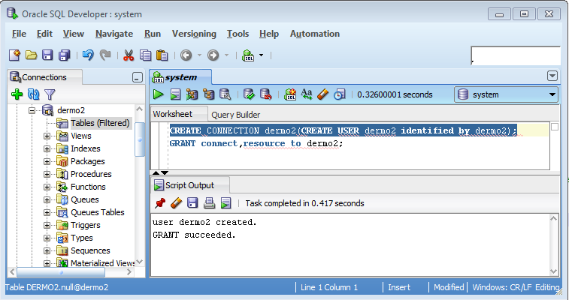The width and height of the screenshot is (569, 300).
Task: Add new connection with green plus
Action: pyautogui.click(x=17, y=94)
